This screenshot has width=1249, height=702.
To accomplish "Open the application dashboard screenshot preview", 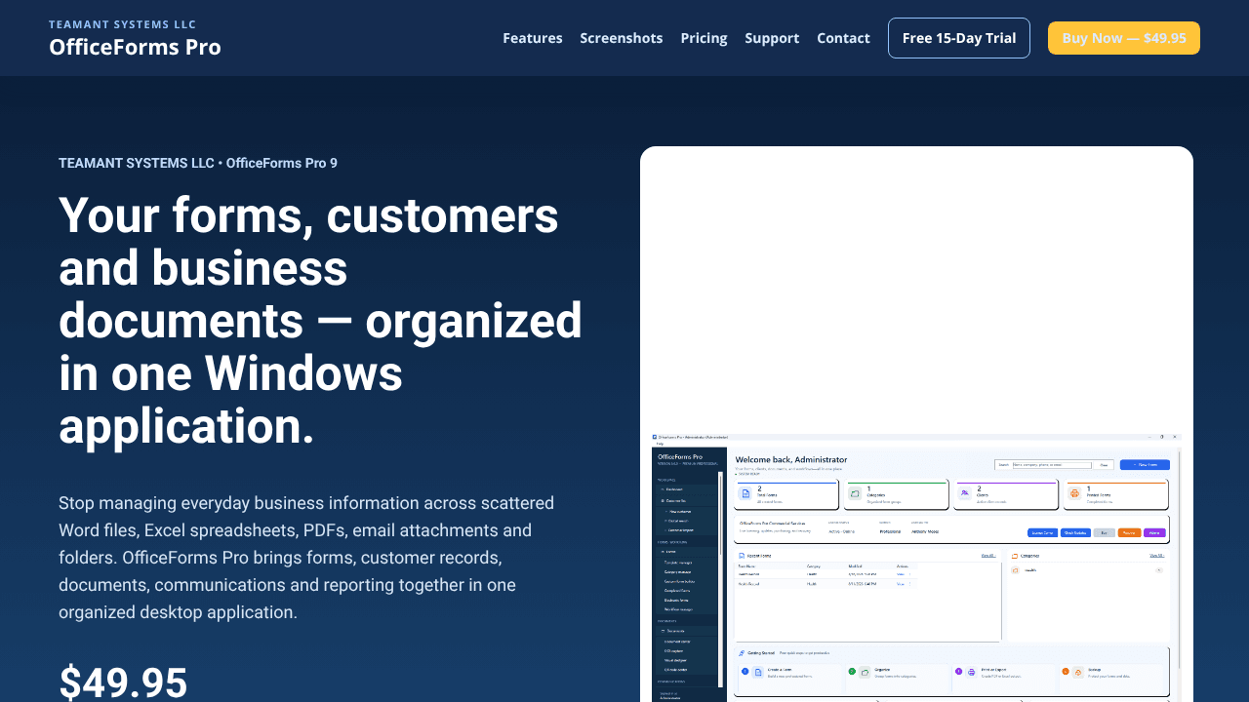I will point(916,567).
